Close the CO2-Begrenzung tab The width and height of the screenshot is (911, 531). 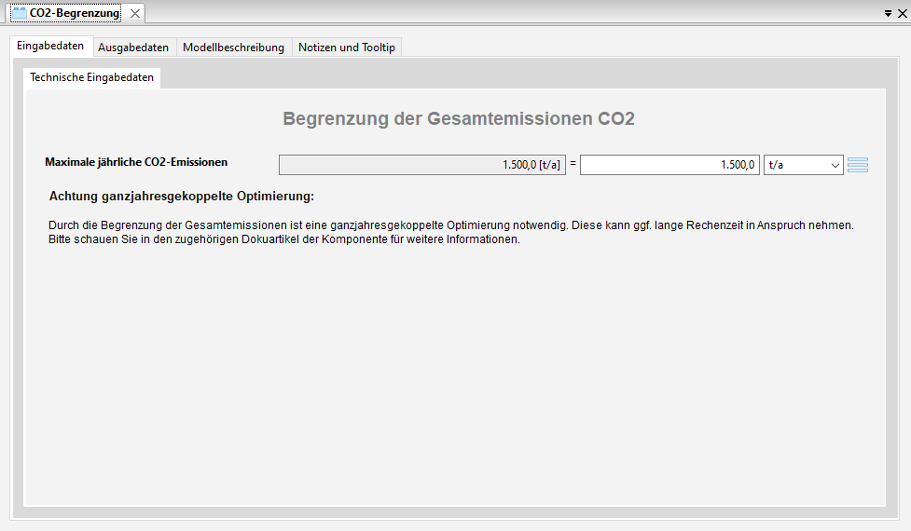click(135, 13)
